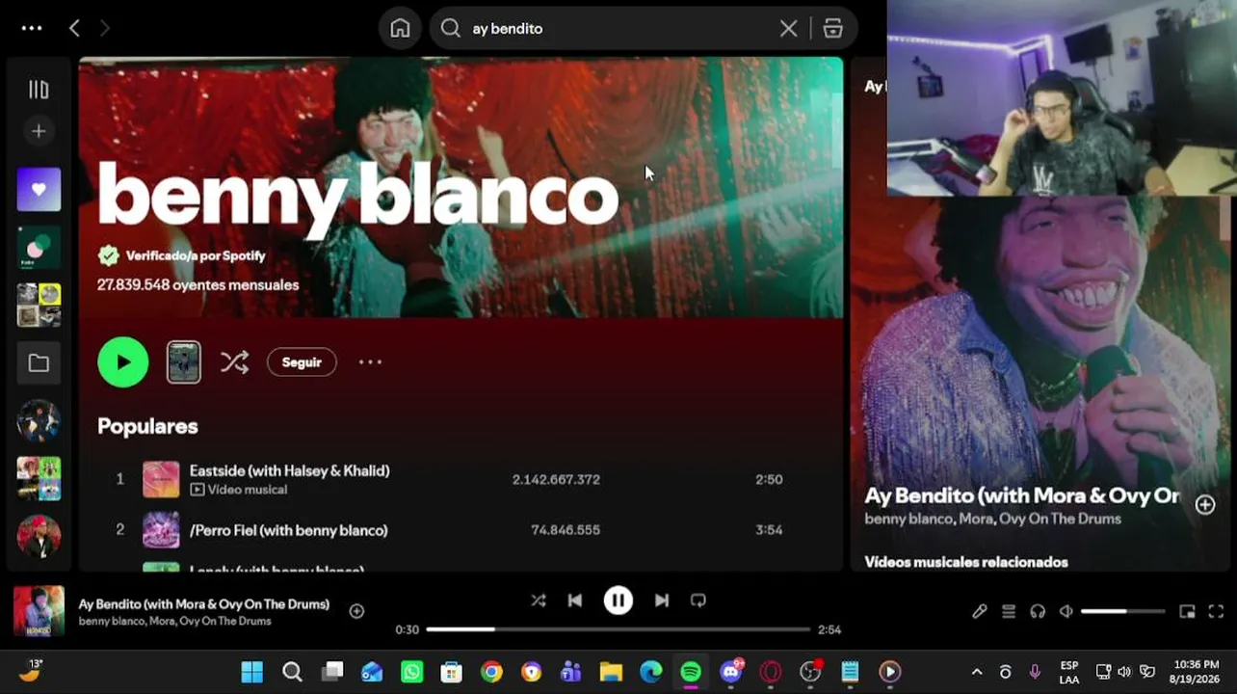Open Connect to a device headphones menu
Screen dimensions: 1237x694
coord(1038,611)
